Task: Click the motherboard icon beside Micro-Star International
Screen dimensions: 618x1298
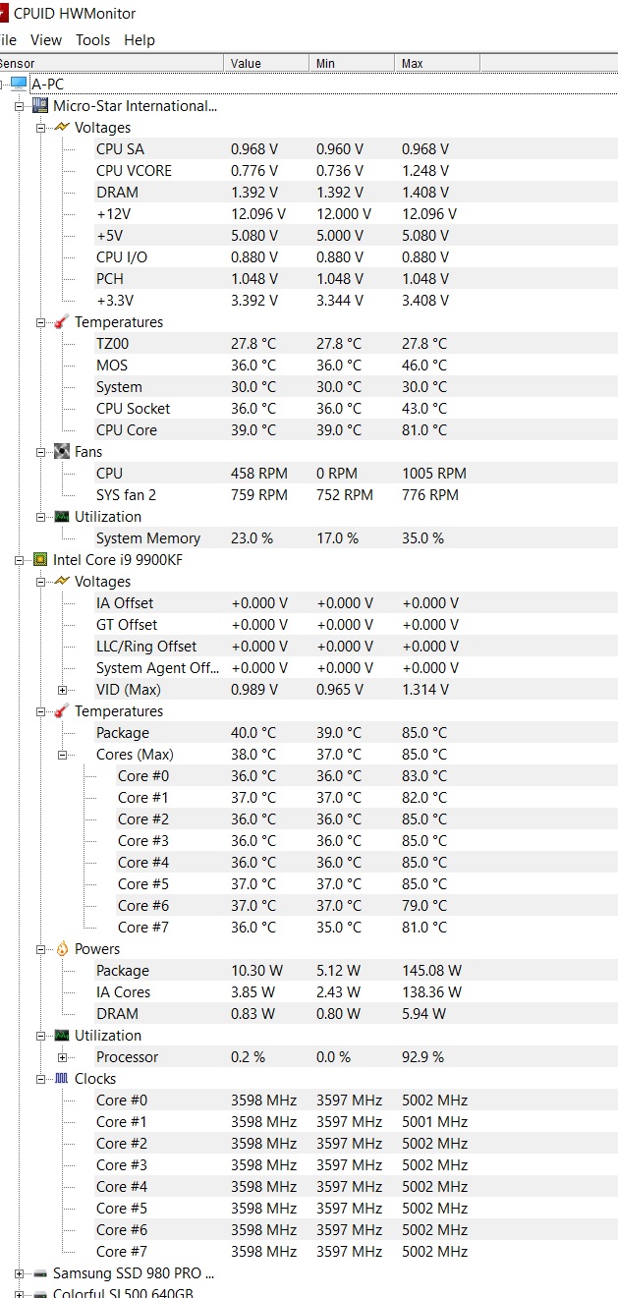Action: 40,106
